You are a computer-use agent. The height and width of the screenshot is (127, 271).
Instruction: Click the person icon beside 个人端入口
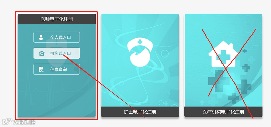tap(41, 37)
